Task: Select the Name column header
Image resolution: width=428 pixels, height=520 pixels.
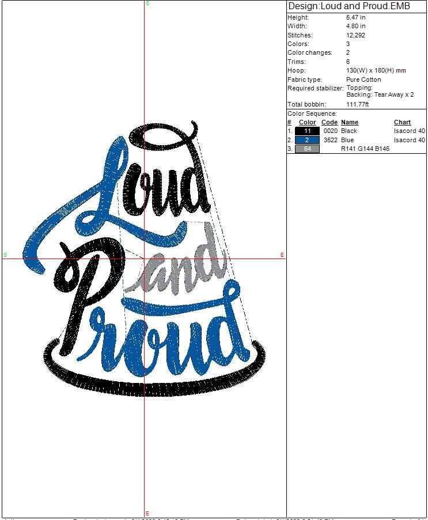Action: [x=349, y=122]
